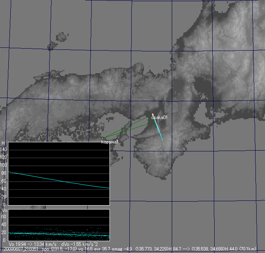Viewport: 265px width, 253px height.
Task: Click the velocity scatter plot panel
Action: pos(59,225)
